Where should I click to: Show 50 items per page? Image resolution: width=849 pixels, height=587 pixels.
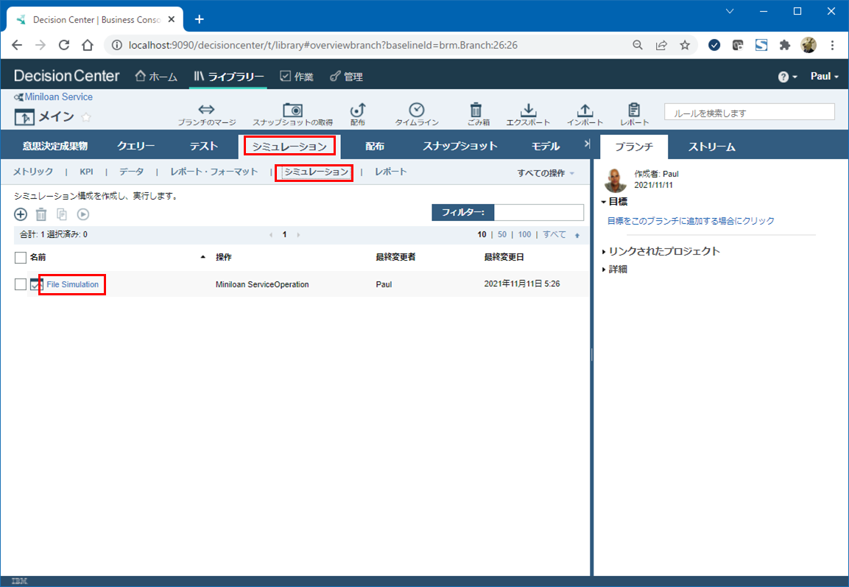pos(502,234)
